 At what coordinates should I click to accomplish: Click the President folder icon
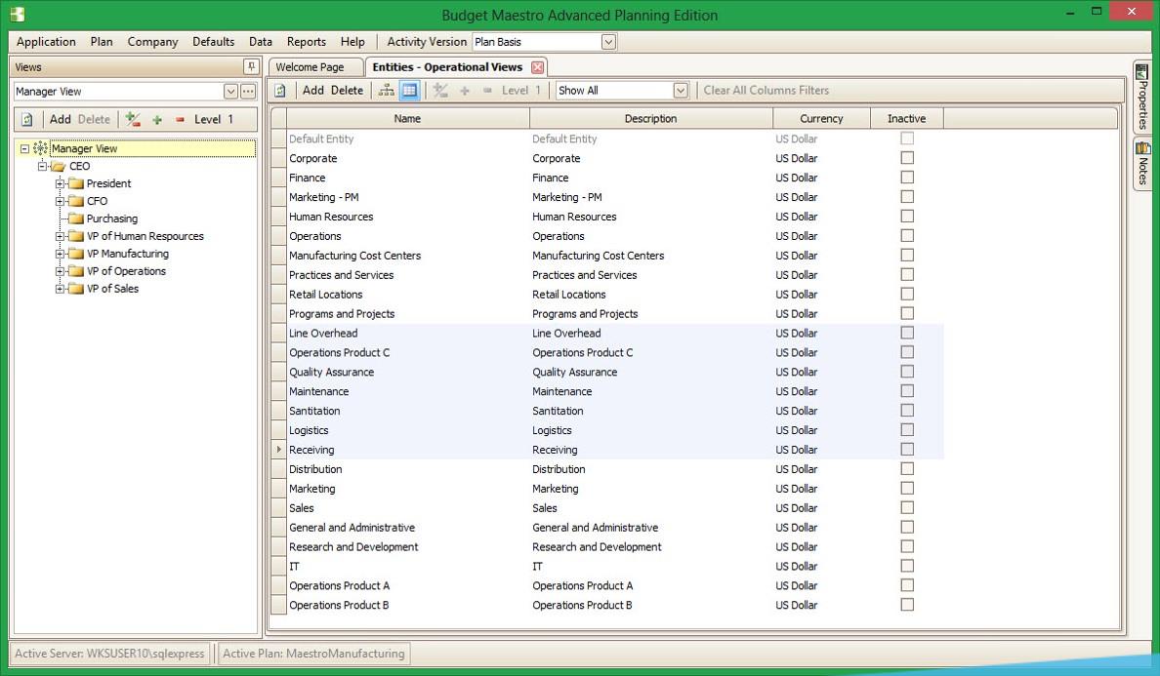click(x=75, y=183)
